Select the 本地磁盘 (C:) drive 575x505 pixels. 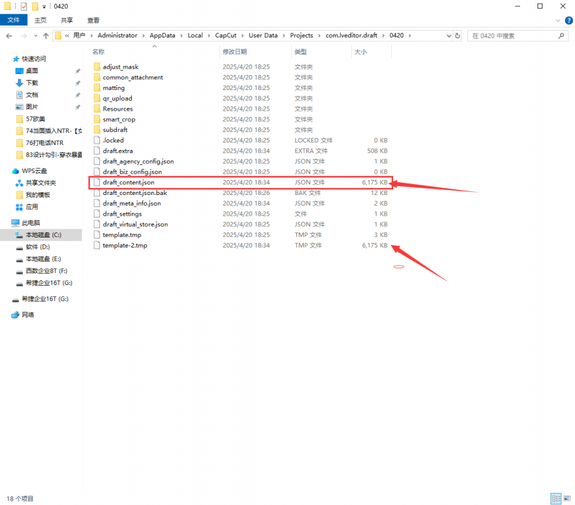(x=42, y=235)
